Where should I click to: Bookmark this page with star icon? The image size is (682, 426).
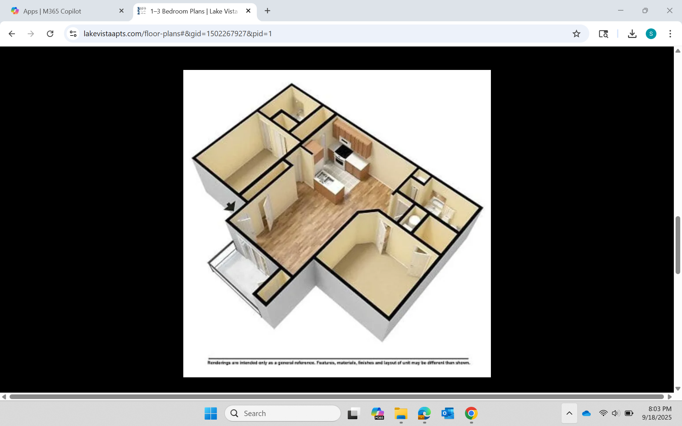(x=576, y=34)
